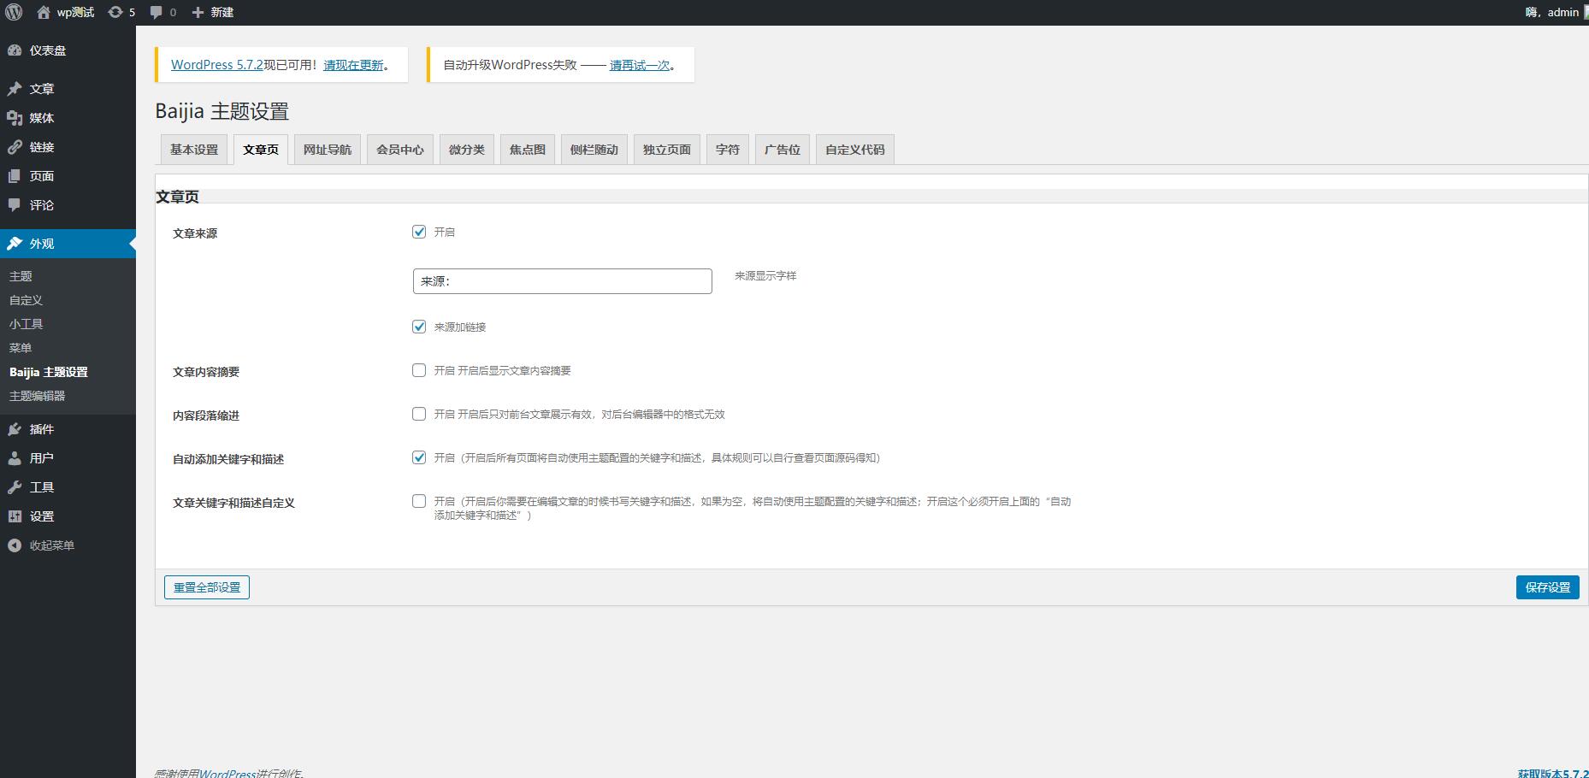Switch to the 独立页面 tab
1589x778 pixels.
[667, 150]
